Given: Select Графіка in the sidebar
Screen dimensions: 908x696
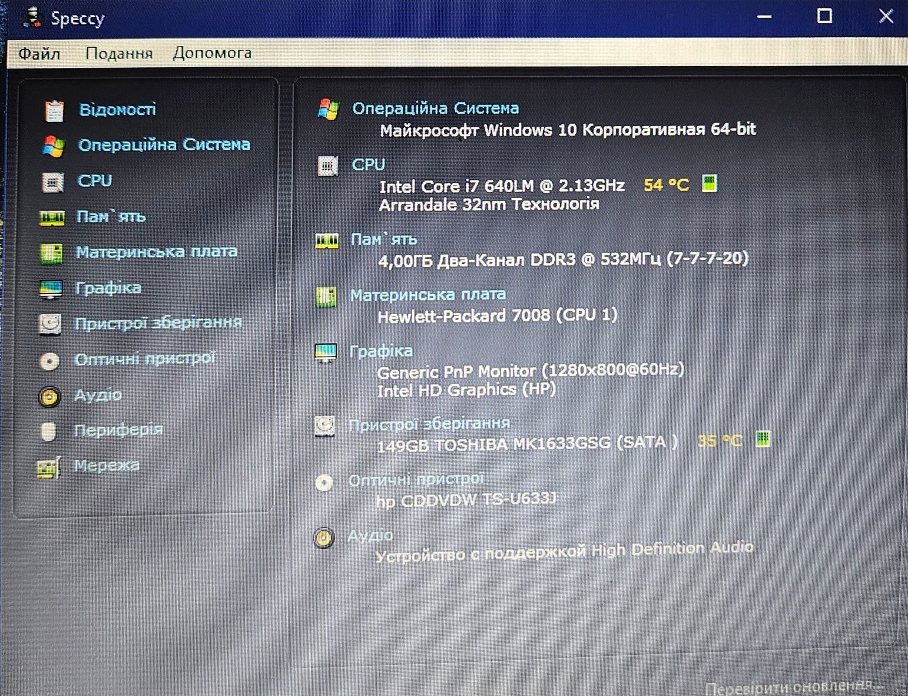Looking at the screenshot, I should point(108,288).
